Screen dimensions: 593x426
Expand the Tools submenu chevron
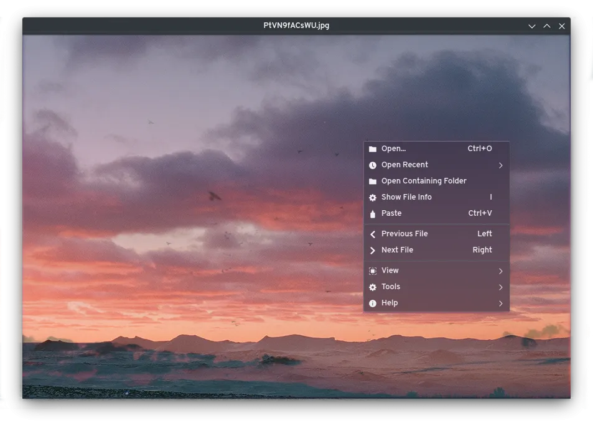tap(500, 287)
